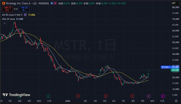Select the MA 50 close 0 SMA 5 legend
Viewport: 181px width, 104px height.
tap(12, 15)
